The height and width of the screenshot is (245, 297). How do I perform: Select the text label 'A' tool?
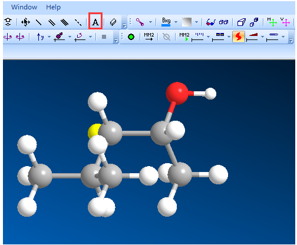click(95, 22)
